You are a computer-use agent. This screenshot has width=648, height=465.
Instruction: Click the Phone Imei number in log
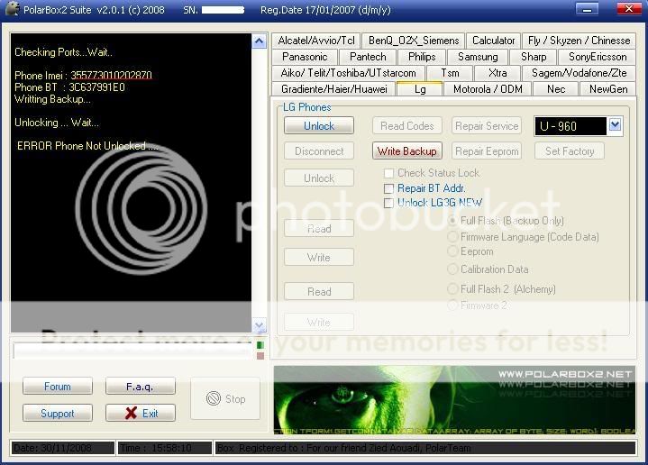pos(111,75)
